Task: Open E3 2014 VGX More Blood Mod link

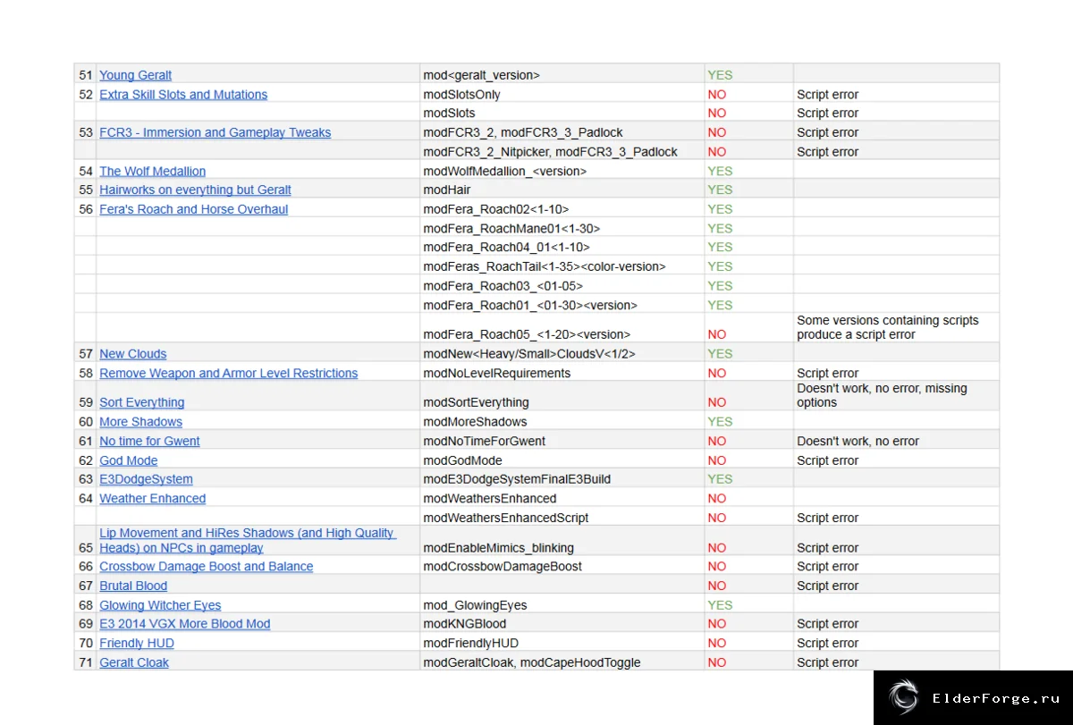Action: coord(184,624)
